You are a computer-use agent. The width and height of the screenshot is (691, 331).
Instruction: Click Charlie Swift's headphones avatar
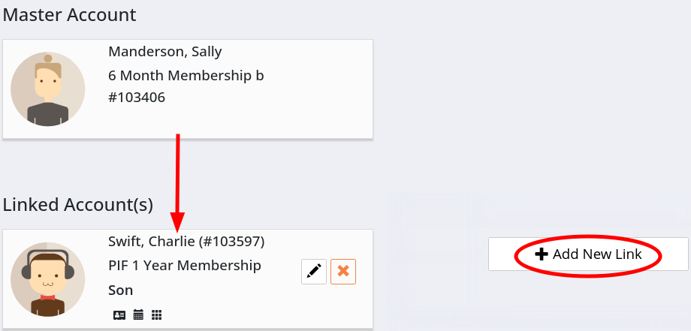(x=47, y=278)
